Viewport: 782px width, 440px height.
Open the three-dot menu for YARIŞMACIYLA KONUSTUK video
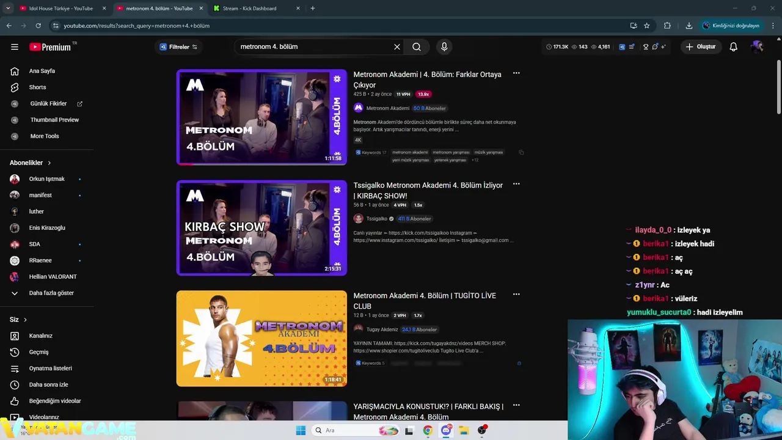click(516, 405)
